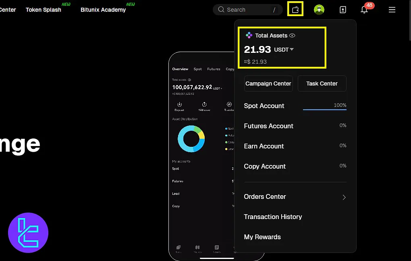Click the ≈$ 21.93 fiat value text
This screenshot has width=411, height=261.
[255, 62]
